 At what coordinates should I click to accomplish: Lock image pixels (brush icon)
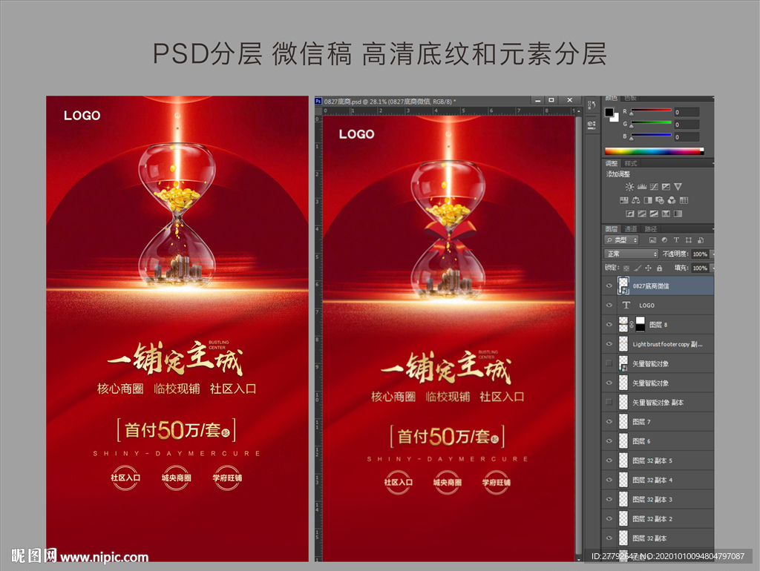click(638, 268)
